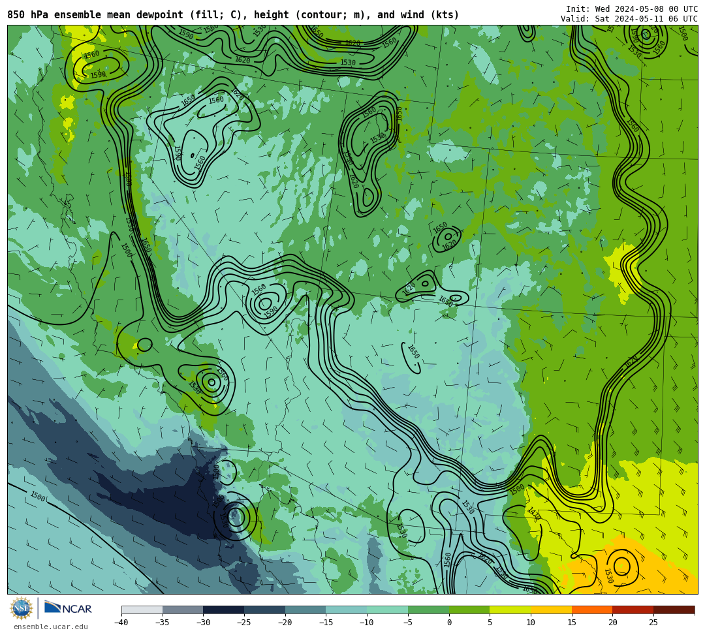Click the Valid: Sat 2024-05-11 06 UTC text
Viewport: 705px width, 635px height.
coord(629,19)
